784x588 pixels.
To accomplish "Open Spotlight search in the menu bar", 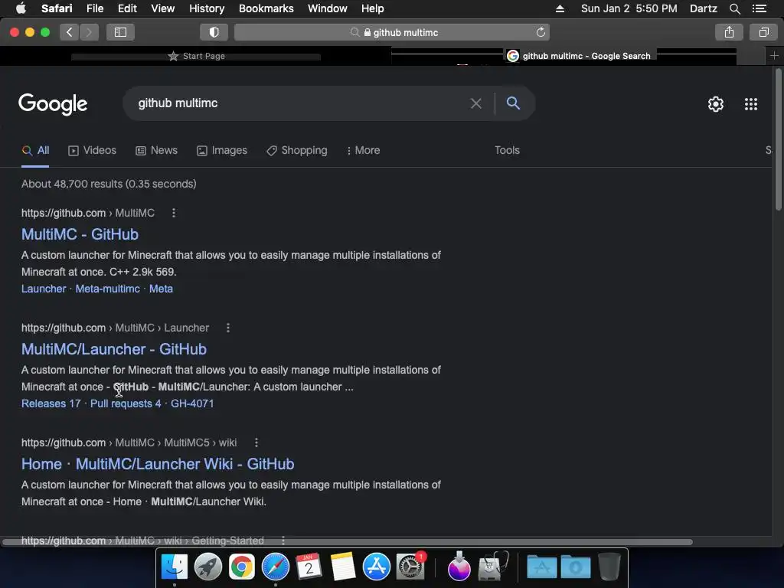I will [734, 8].
